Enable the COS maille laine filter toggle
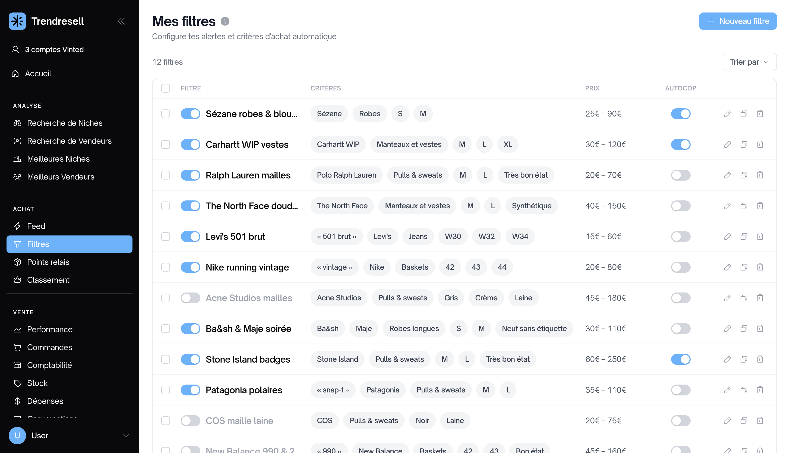Screen dimensions: 790x453 tap(190, 421)
